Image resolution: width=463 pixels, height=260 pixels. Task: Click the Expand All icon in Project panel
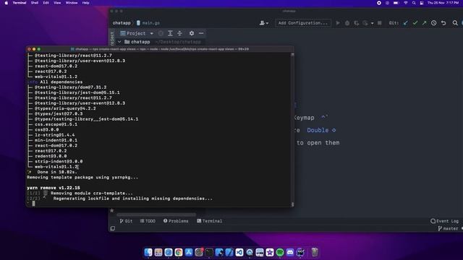click(x=171, y=33)
